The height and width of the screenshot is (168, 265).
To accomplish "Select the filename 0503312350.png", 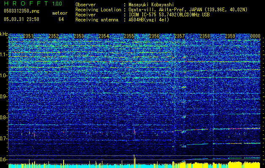I will click(21, 11).
